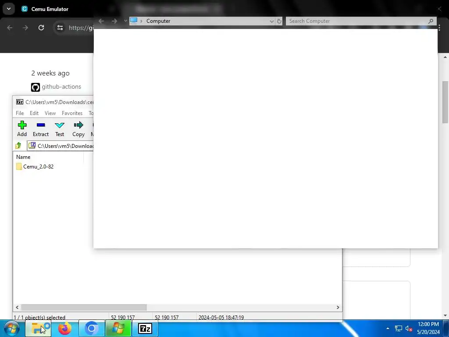
Task: Click the left arrow of the 7-Zip horizontal scrollbar
Action: point(17,307)
